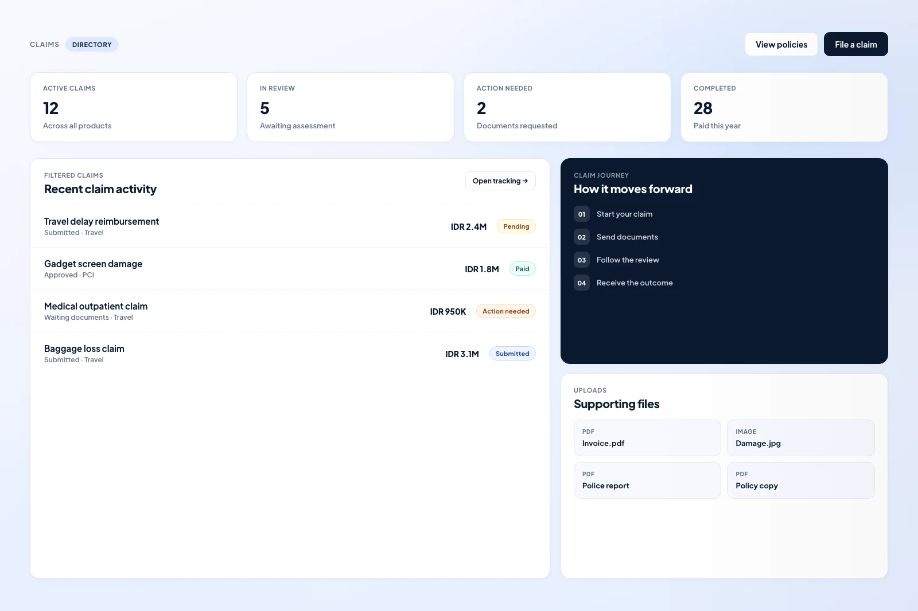Open the Completed claims summary card
This screenshot has width=918, height=611.
pos(784,107)
